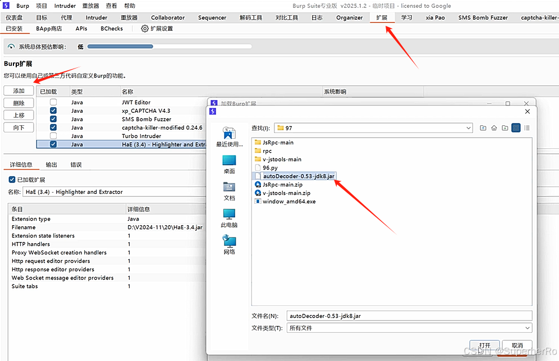Click the system impact gauge icon

pyautogui.click(x=11, y=47)
